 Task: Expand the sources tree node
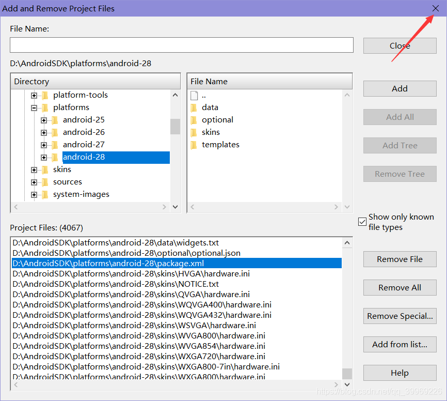[34, 182]
